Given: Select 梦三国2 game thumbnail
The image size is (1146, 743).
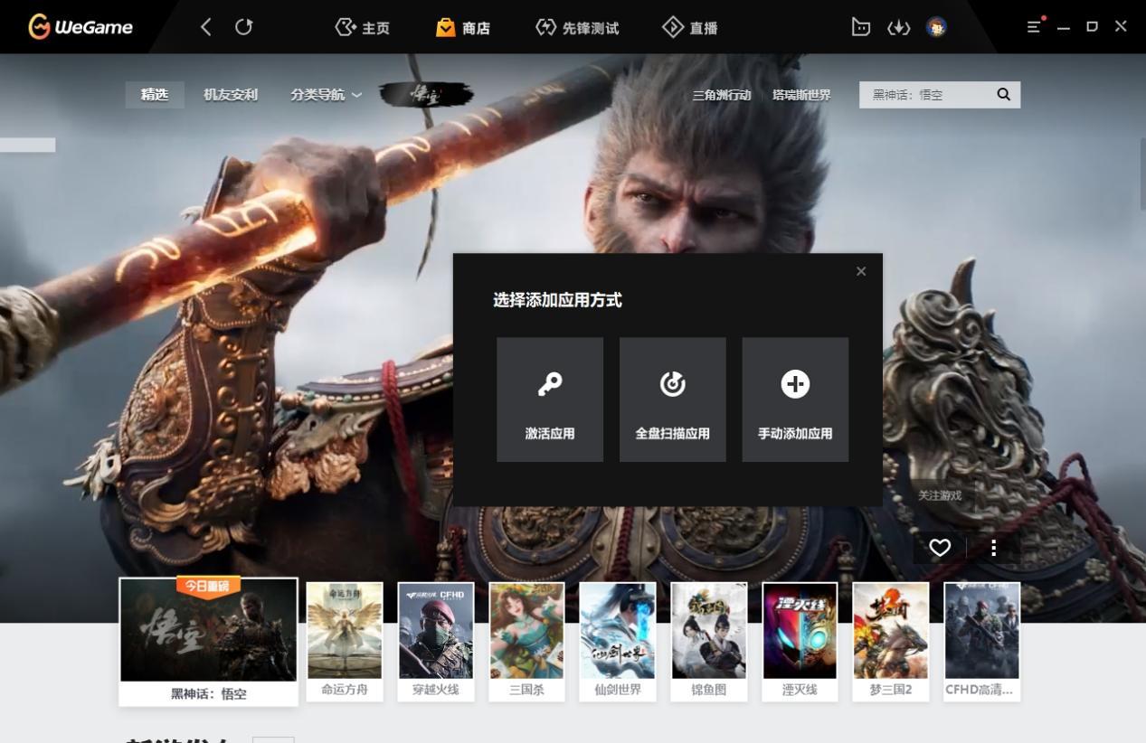Looking at the screenshot, I should click(x=891, y=641).
